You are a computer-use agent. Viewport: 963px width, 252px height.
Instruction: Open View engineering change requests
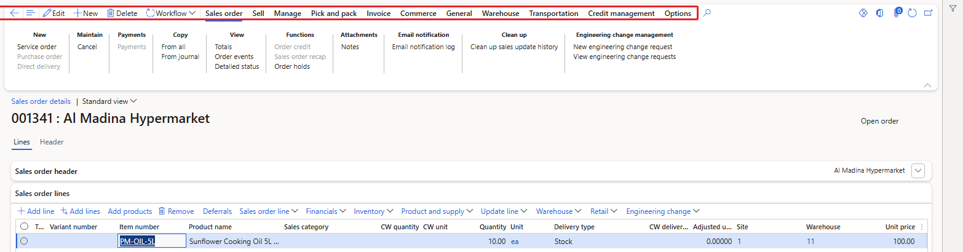tap(625, 57)
